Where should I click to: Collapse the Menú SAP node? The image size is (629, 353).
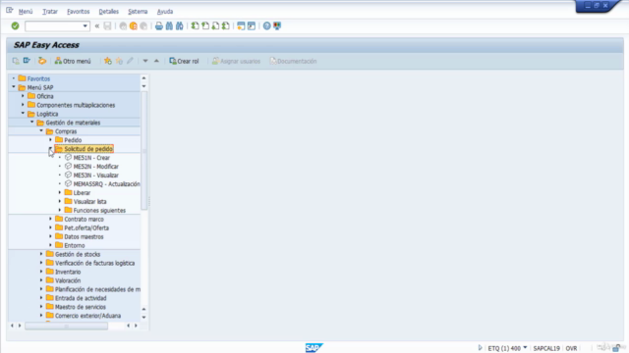click(14, 87)
